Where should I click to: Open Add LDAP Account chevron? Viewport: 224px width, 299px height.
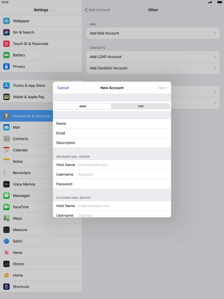click(x=215, y=57)
